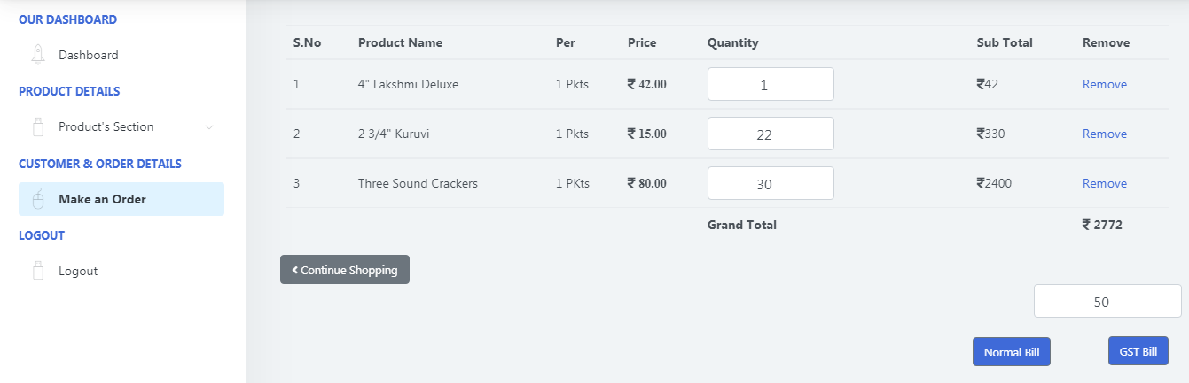
Task: Click quantity field for Lakshmi Deluxe
Action: tap(770, 84)
